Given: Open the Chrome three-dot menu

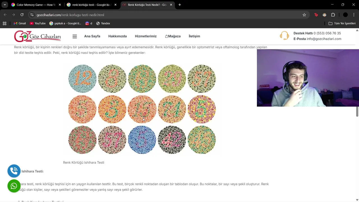Looking at the screenshot, I should tap(354, 15).
